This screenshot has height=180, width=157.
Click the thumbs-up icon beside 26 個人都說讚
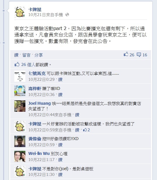17,64
